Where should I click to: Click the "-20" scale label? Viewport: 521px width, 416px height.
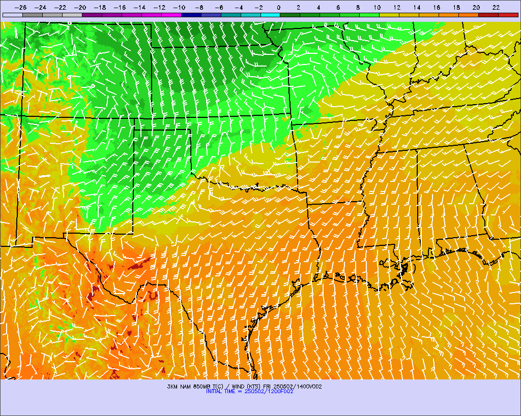tap(80, 7)
